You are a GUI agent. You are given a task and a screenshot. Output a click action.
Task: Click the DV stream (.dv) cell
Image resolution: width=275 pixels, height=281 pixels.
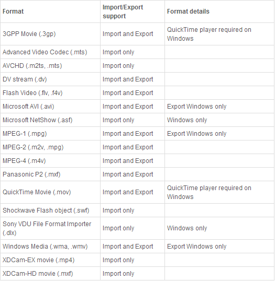50,79
